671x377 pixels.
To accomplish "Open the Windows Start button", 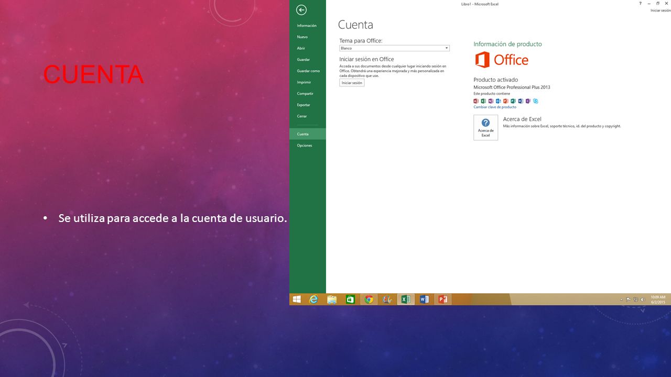I will 297,300.
